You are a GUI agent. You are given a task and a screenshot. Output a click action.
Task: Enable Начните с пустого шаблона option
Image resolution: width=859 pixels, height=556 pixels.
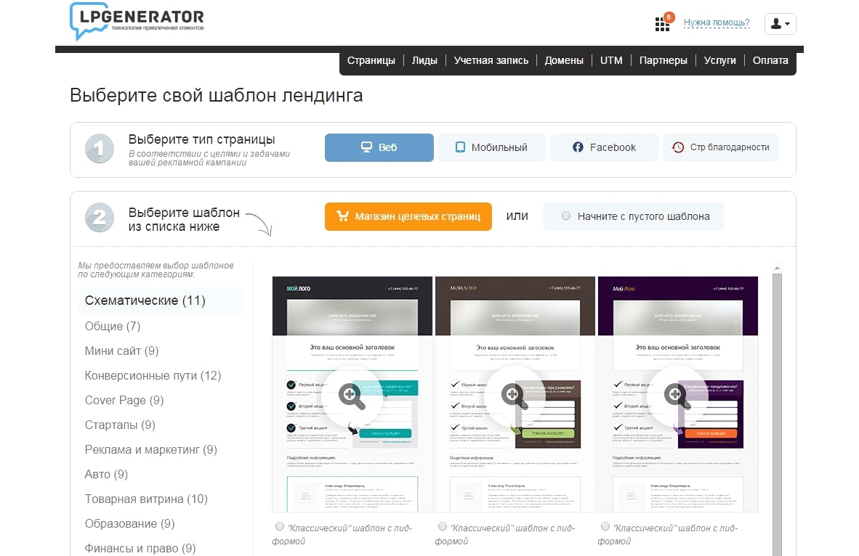coord(566,216)
